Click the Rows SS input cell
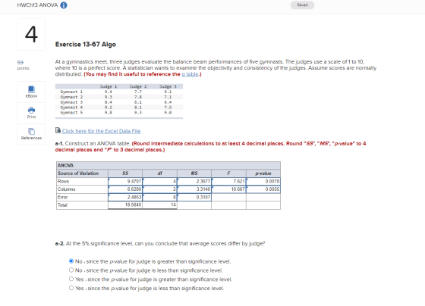The height and width of the screenshot is (306, 425). pyautogui.click(x=125, y=181)
